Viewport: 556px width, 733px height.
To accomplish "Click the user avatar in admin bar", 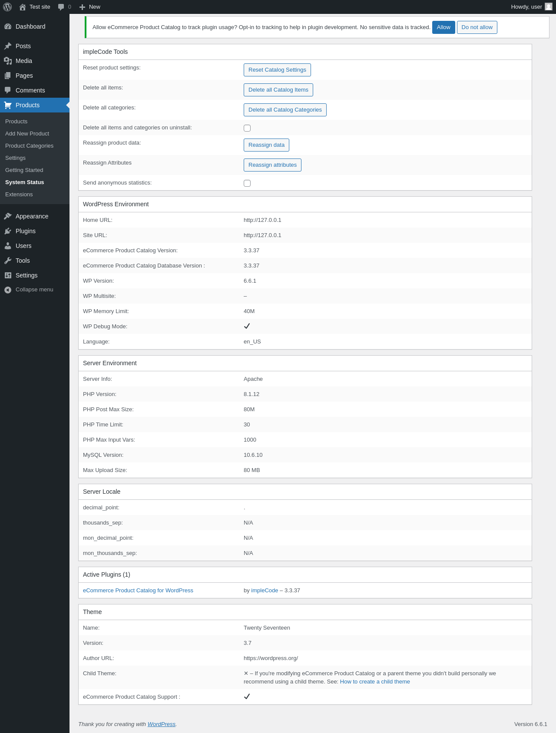I will pyautogui.click(x=549, y=7).
